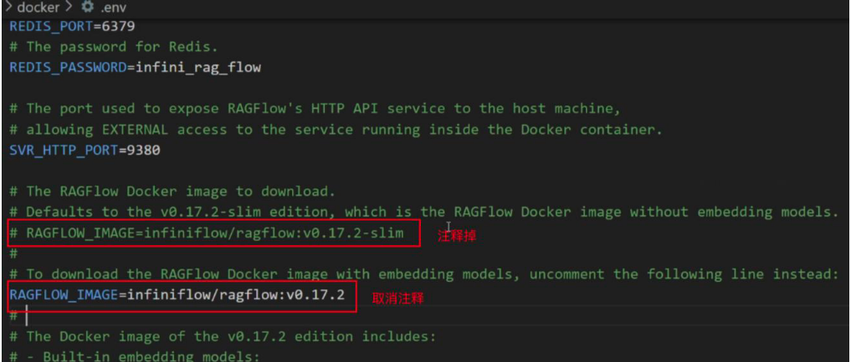Place cursor on the REDIS_PORT=6379 line
Screen dimensions: 851x362
[x=72, y=26]
